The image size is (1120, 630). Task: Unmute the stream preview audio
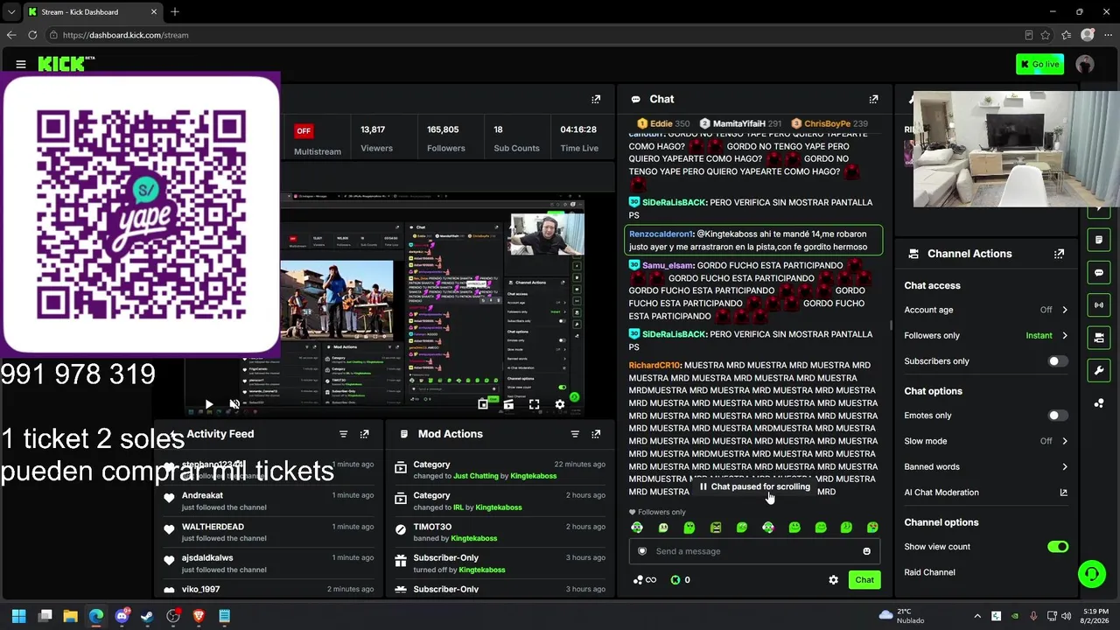tap(234, 404)
